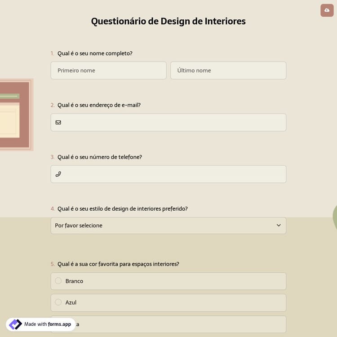The width and height of the screenshot is (337, 337).
Task: Click the Último nome input field
Action: [228, 71]
